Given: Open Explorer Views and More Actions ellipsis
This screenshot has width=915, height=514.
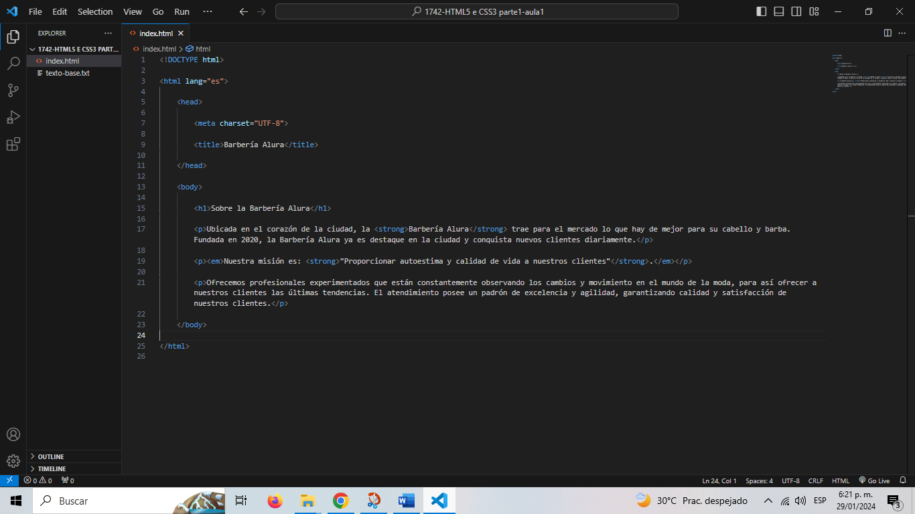Looking at the screenshot, I should [108, 33].
